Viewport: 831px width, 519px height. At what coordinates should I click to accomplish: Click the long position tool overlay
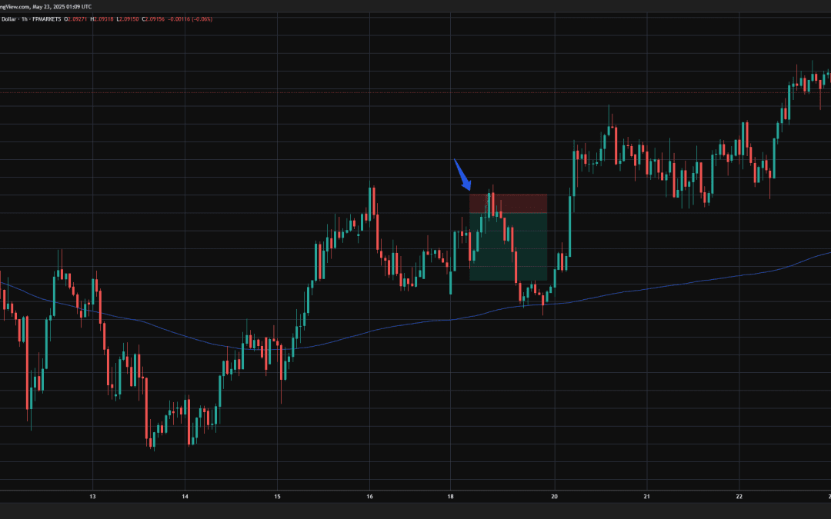(508, 237)
